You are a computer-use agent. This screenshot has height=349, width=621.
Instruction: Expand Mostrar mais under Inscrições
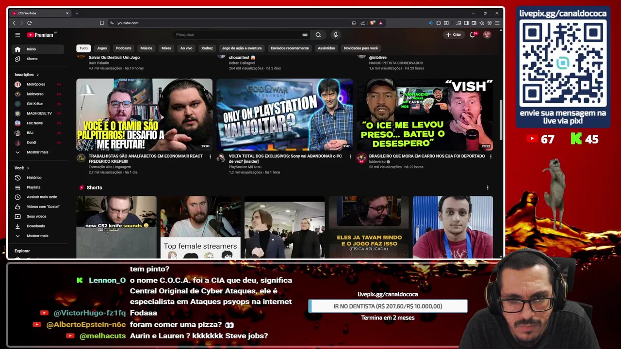tap(38, 152)
